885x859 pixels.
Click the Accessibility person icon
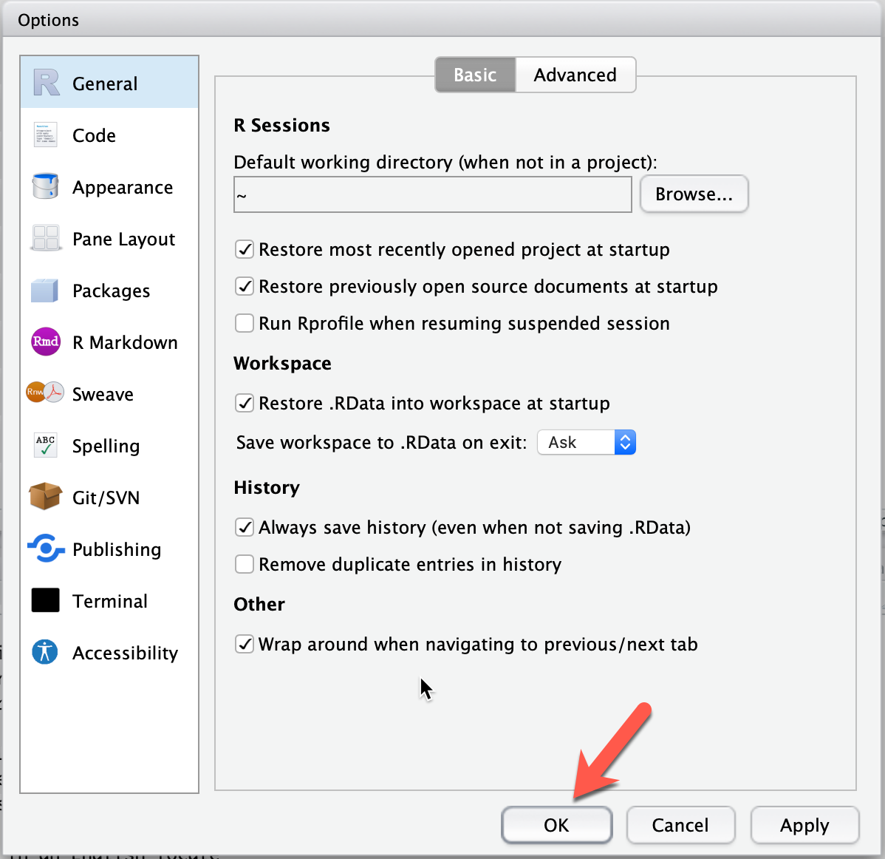coord(45,652)
